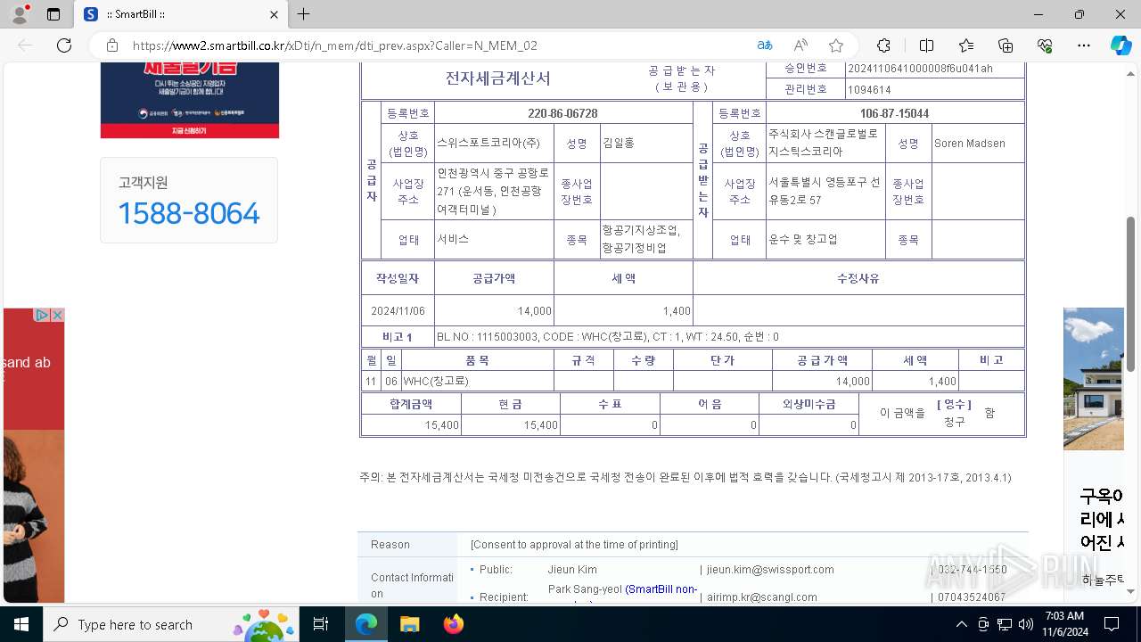
Task: Click the date 2024/11/06 cell
Action: (x=398, y=311)
